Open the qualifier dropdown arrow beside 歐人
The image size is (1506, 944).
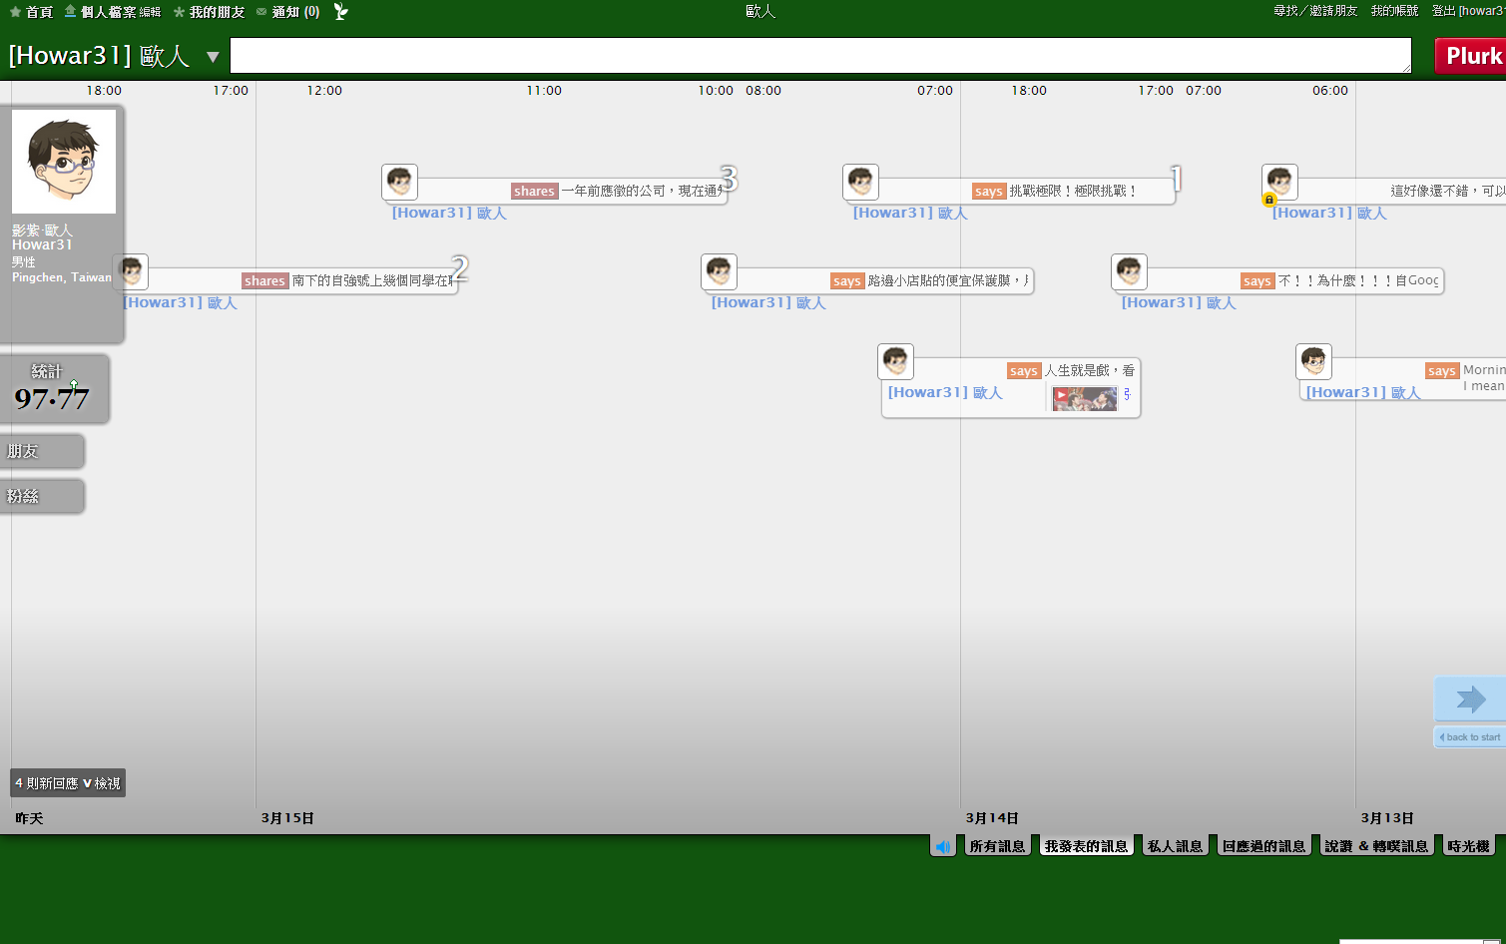click(213, 57)
